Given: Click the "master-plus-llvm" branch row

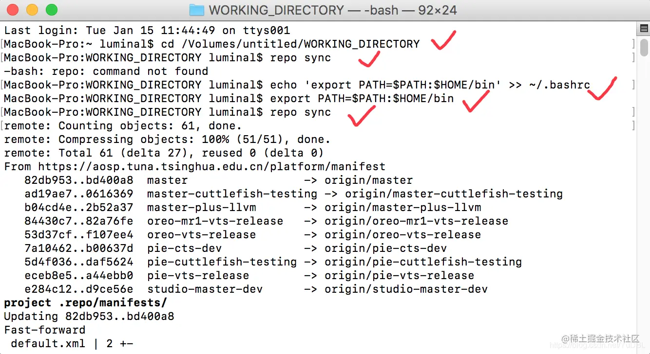Looking at the screenshot, I should point(253,208).
